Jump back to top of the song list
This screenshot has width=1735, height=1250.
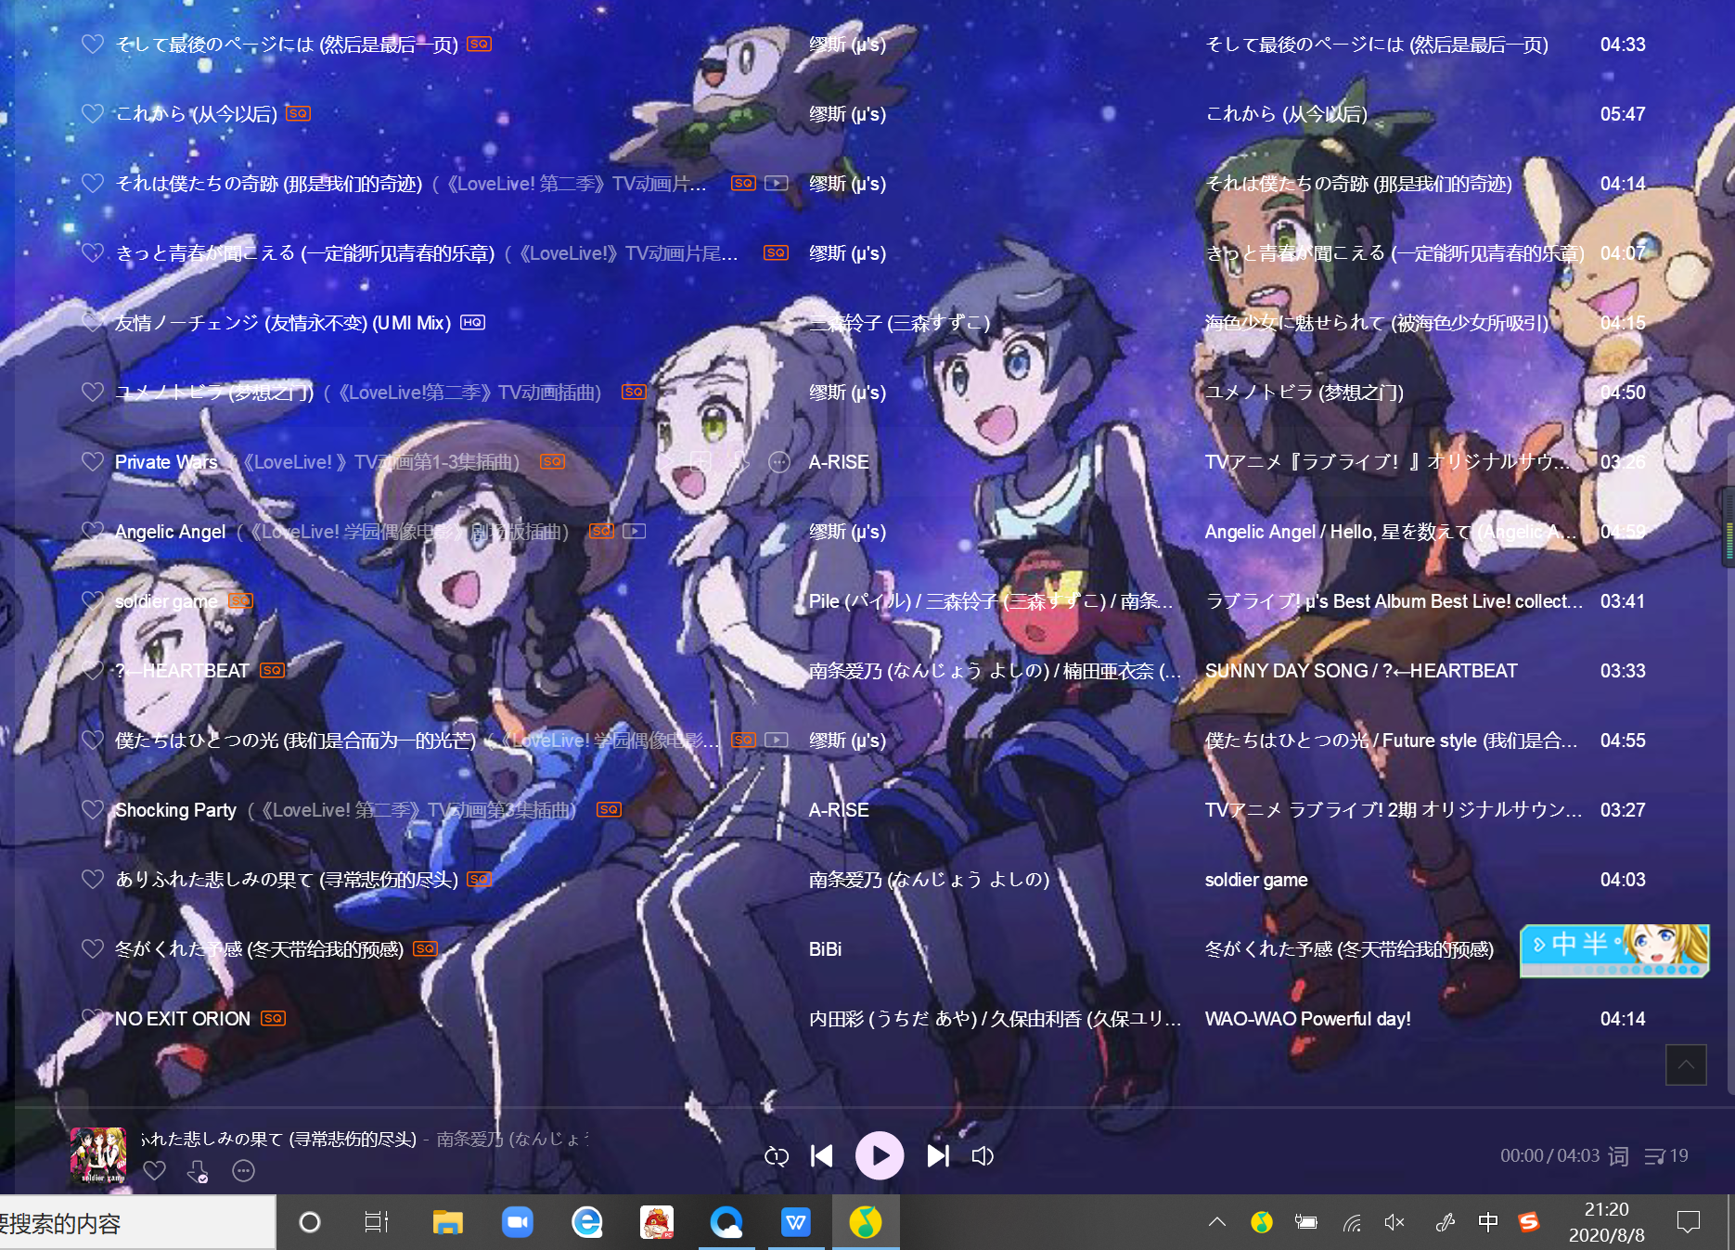[1686, 1064]
